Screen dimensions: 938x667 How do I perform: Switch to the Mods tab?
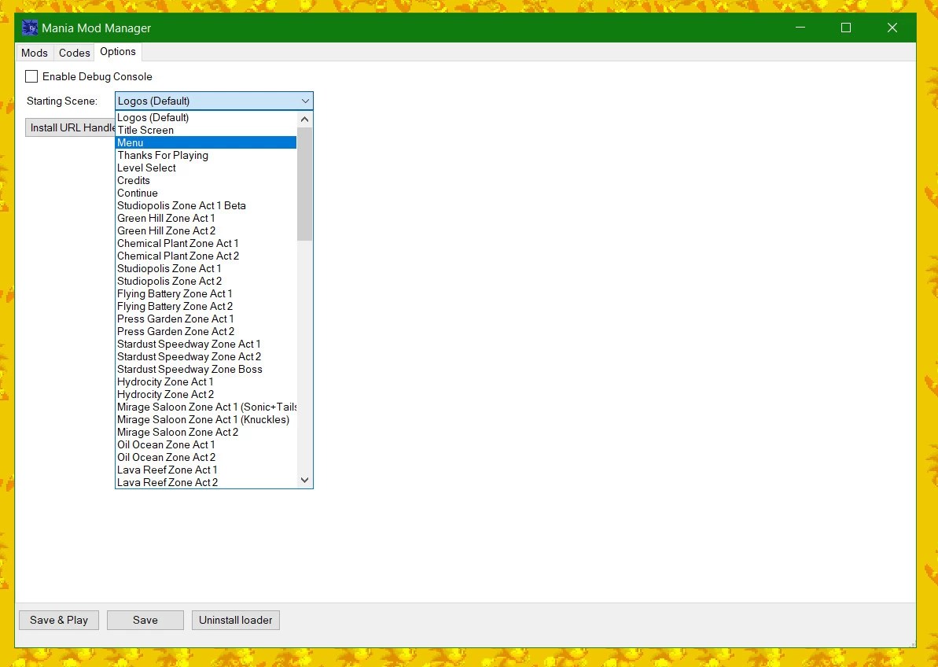click(x=34, y=53)
